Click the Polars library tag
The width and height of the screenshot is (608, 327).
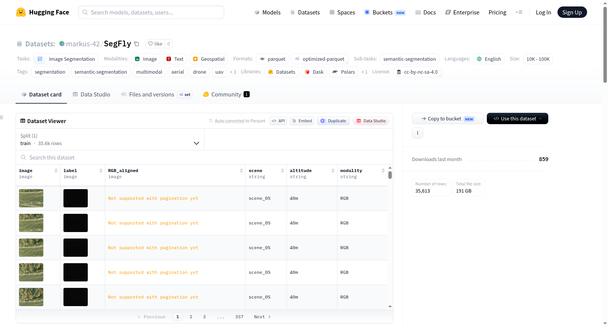tap(344, 72)
